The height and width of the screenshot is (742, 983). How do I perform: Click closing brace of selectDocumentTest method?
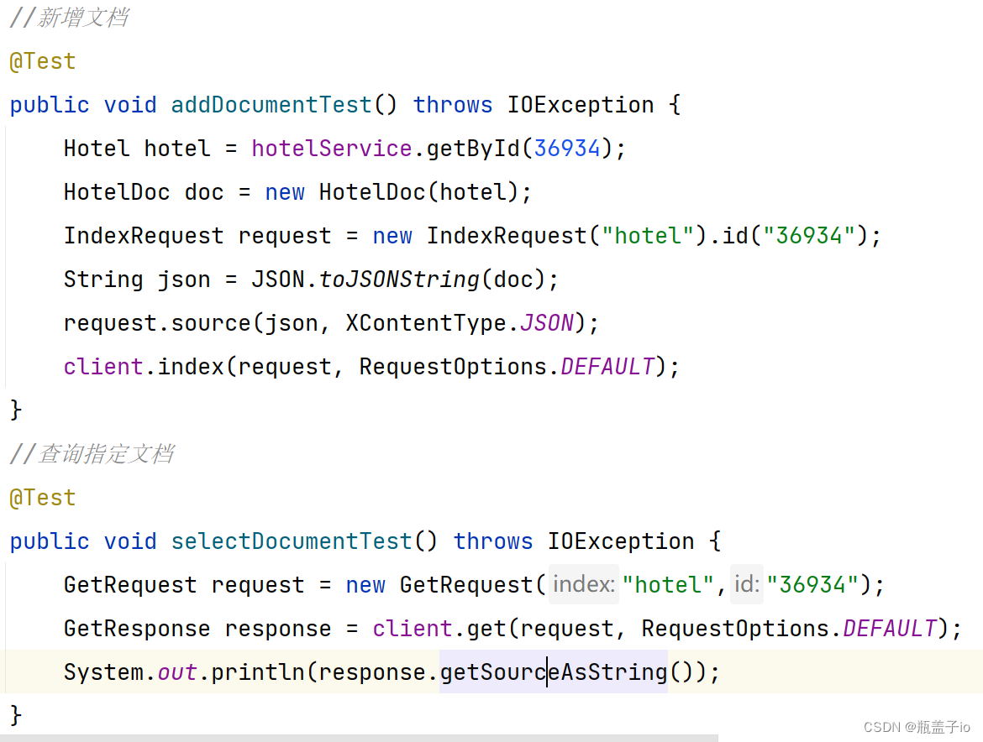click(x=16, y=716)
